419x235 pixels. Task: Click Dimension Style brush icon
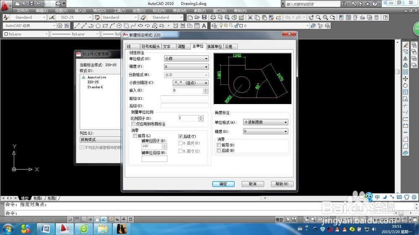point(52,17)
